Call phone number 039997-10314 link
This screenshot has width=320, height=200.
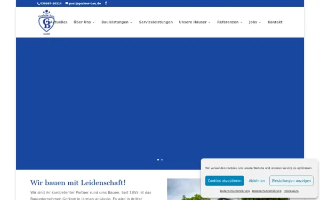pyautogui.click(x=50, y=4)
